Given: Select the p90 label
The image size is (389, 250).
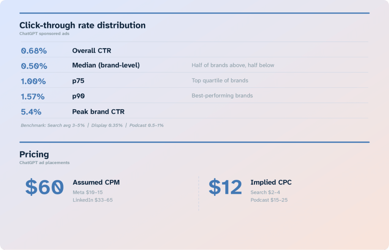Looking at the screenshot, I should point(78,96).
